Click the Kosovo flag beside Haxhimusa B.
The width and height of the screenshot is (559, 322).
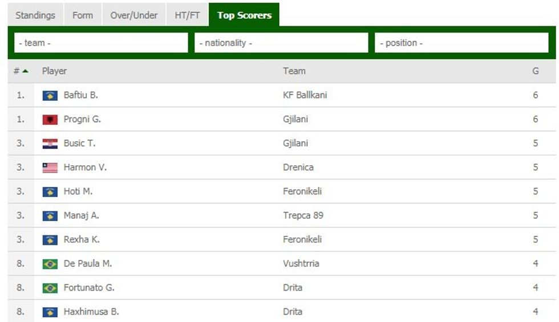[50, 312]
